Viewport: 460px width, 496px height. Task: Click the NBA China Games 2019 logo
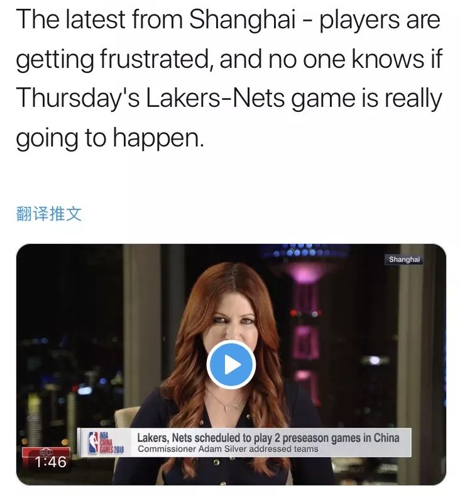point(106,443)
